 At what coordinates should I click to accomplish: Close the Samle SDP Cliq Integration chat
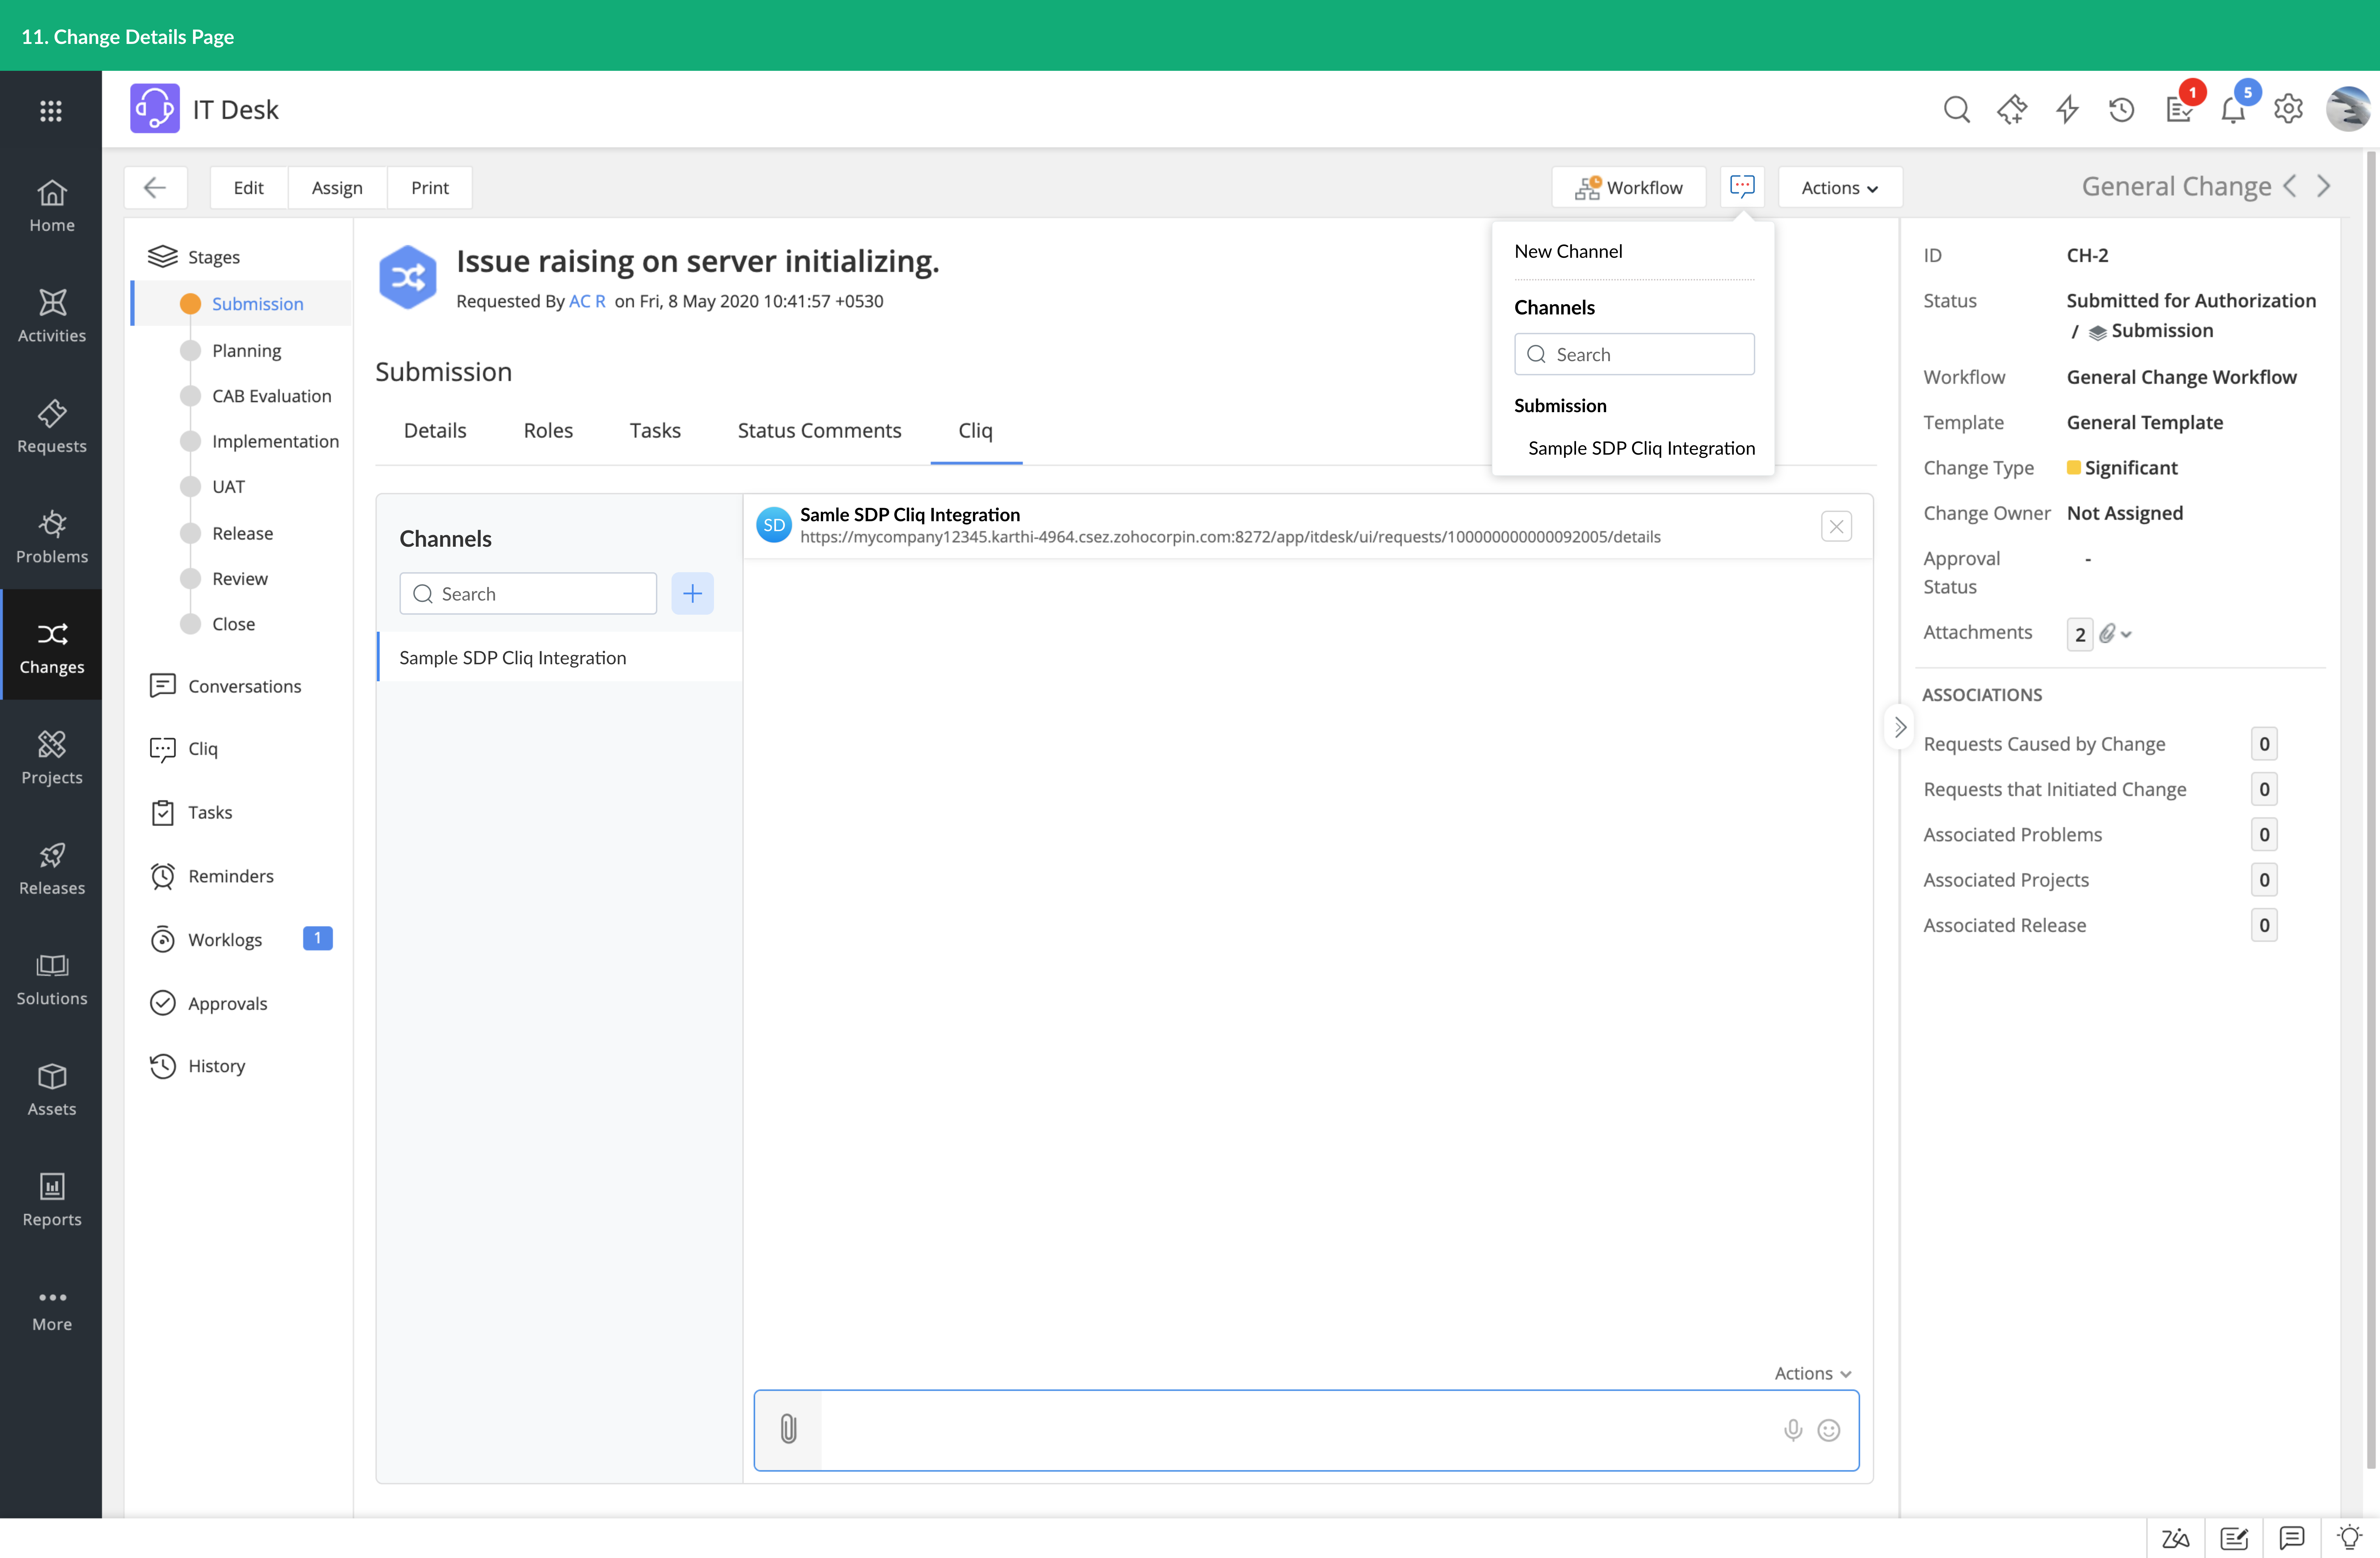[1836, 526]
